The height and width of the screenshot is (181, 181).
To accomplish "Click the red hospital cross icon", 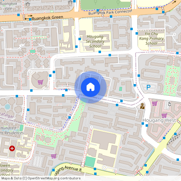I will [x=12, y=148].
